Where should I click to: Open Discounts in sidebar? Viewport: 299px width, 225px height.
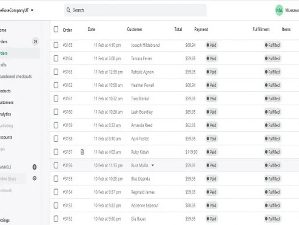coord(6,137)
